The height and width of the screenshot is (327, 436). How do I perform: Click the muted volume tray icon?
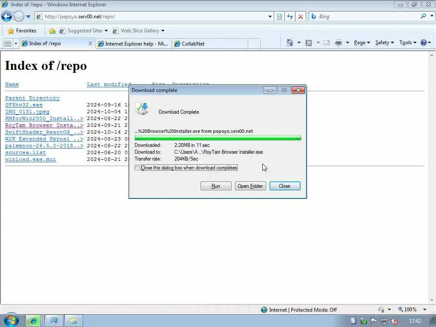pyautogui.click(x=394, y=321)
